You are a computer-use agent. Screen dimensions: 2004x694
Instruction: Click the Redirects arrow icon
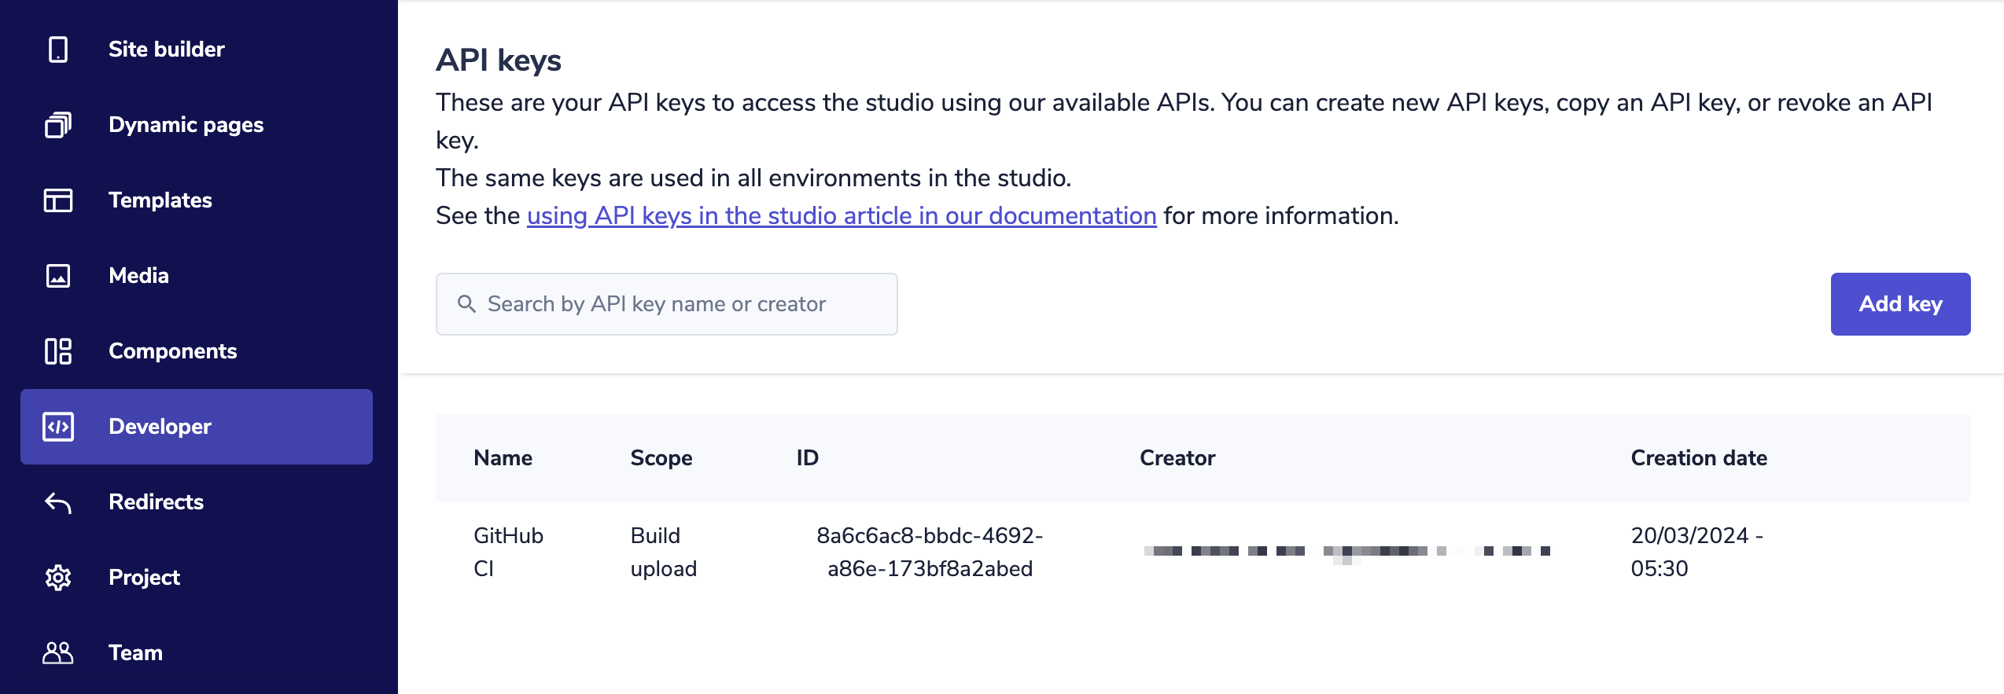tap(57, 502)
